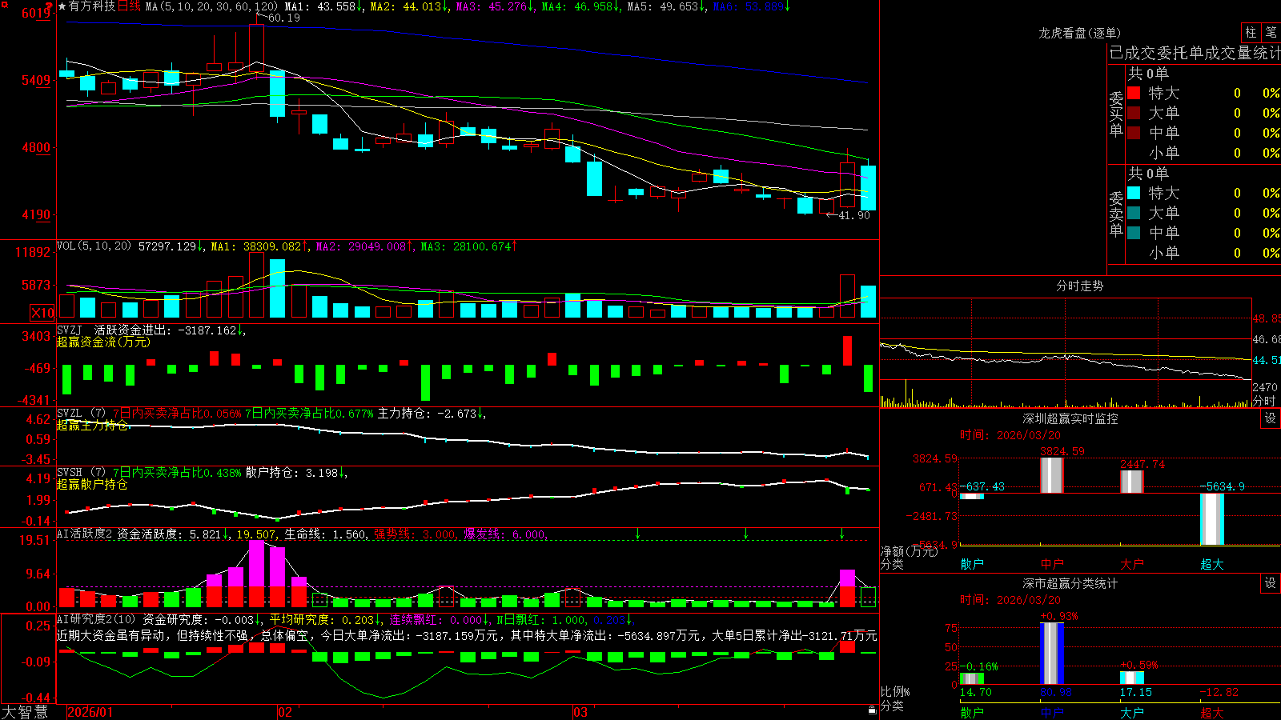
Task: Click the lock icon on the time axis
Action: (x=873, y=710)
